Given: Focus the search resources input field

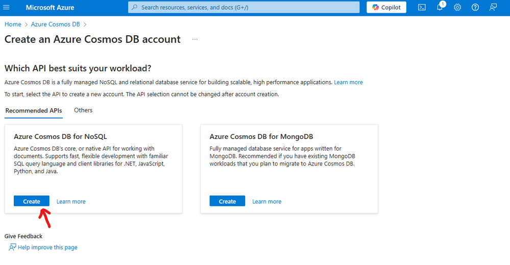Looking at the screenshot, I should coord(244,7).
